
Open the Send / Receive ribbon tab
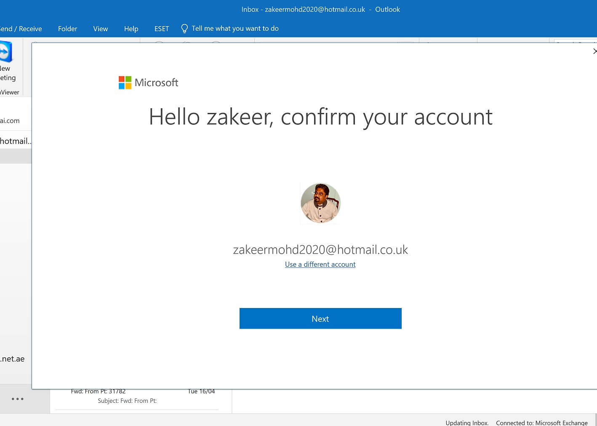click(21, 29)
